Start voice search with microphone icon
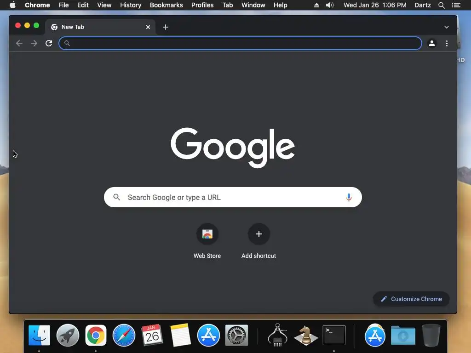Screen dimensions: 471x353 click(349, 197)
